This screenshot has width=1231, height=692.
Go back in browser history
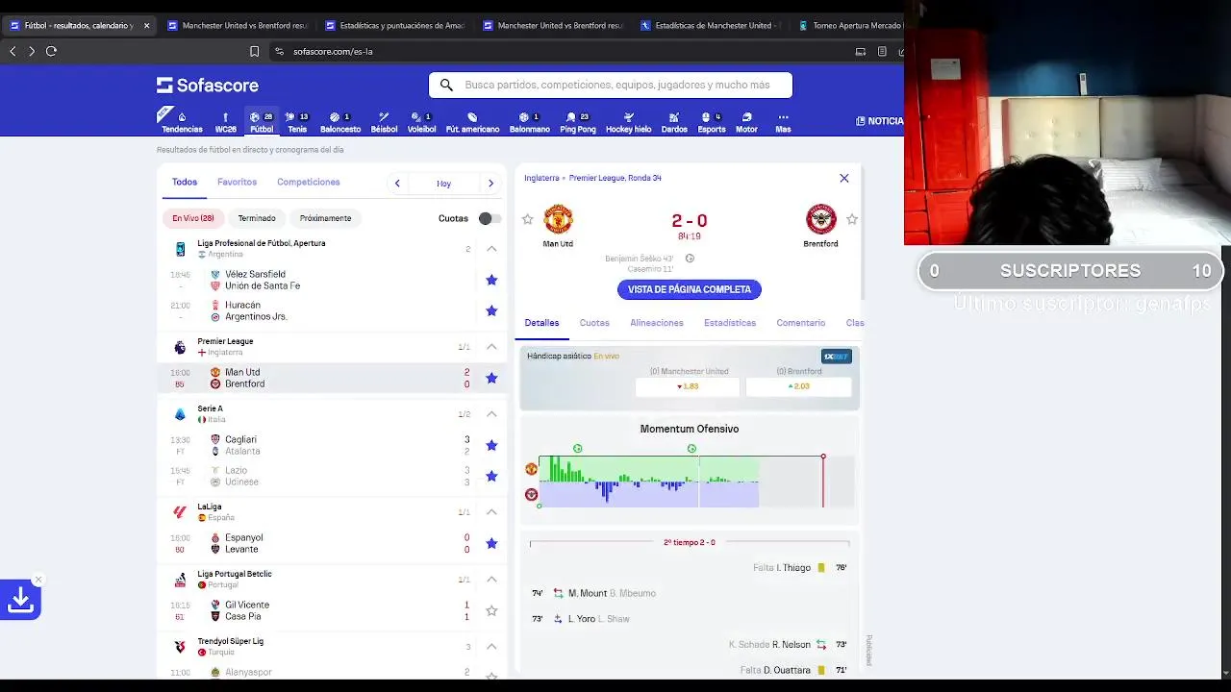(13, 51)
